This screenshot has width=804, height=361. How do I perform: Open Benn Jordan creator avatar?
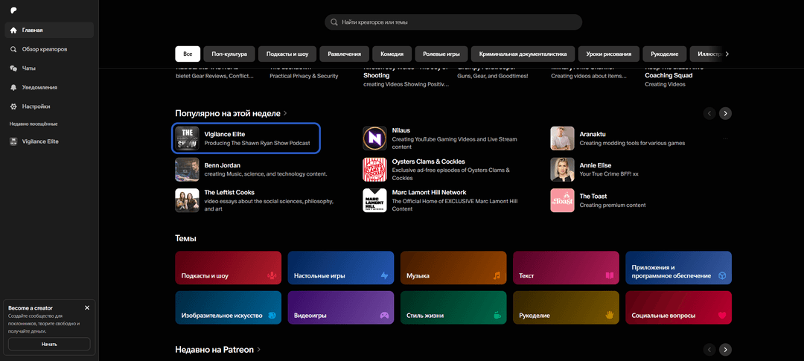187,169
